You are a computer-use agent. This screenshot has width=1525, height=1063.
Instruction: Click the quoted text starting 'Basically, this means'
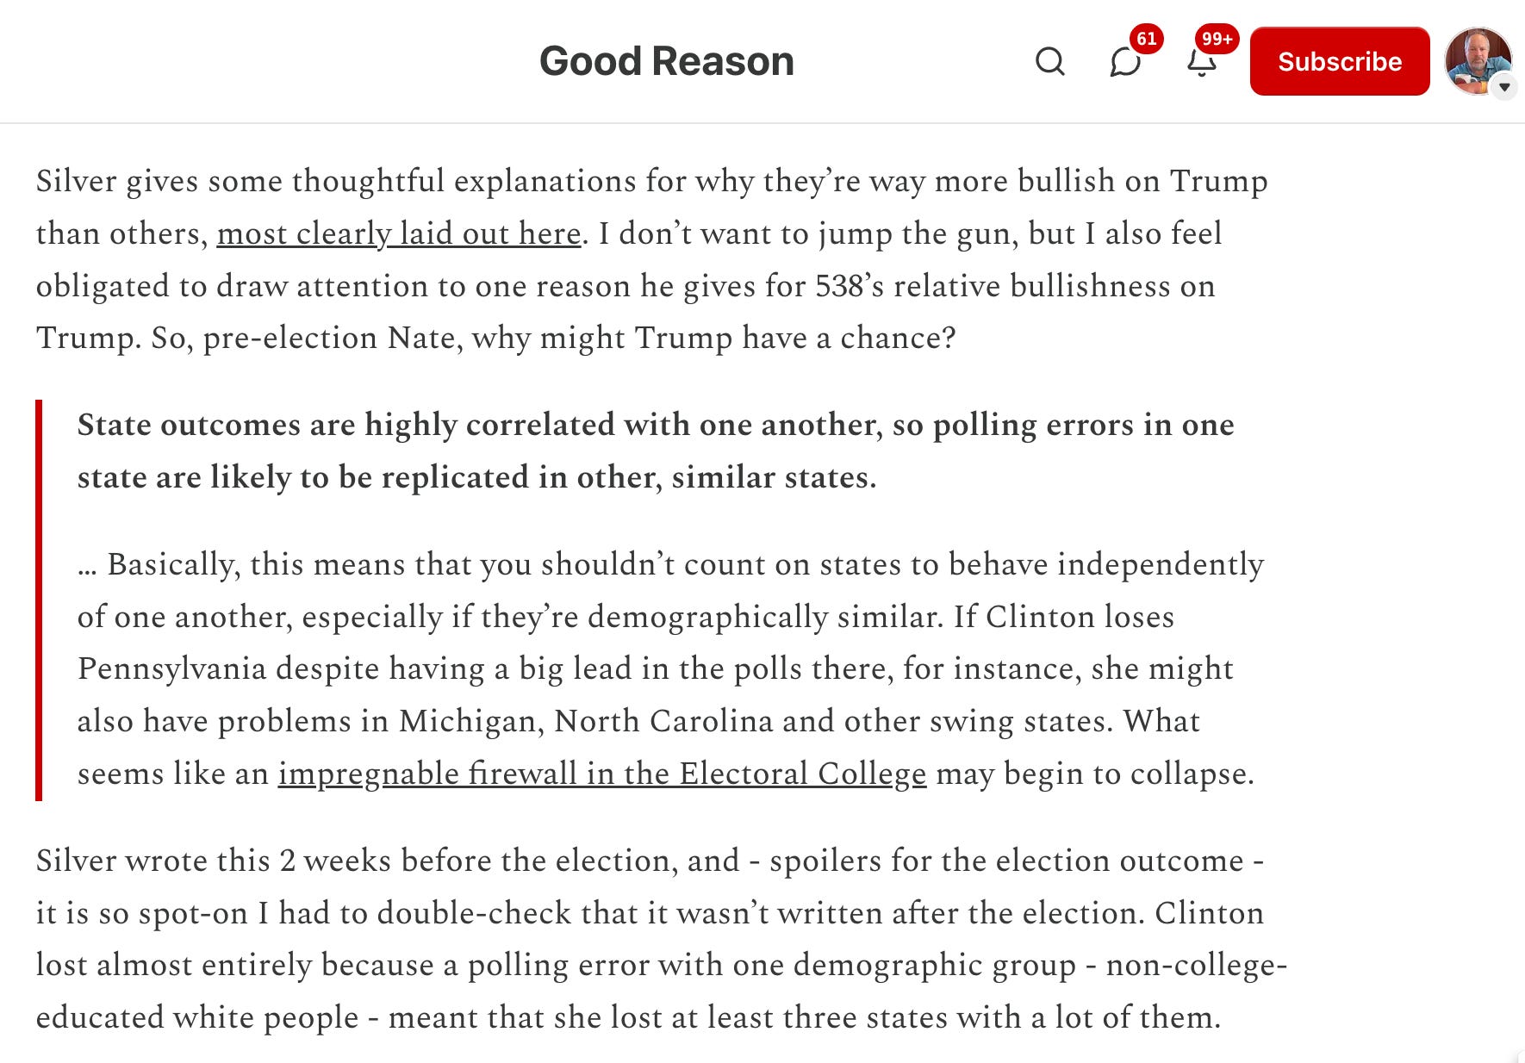(x=670, y=668)
